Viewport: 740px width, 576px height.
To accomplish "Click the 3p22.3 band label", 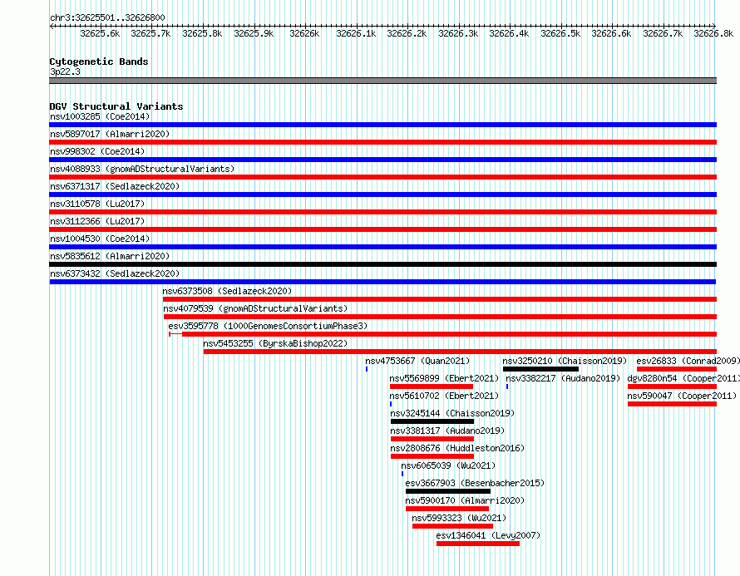I will (x=65, y=71).
